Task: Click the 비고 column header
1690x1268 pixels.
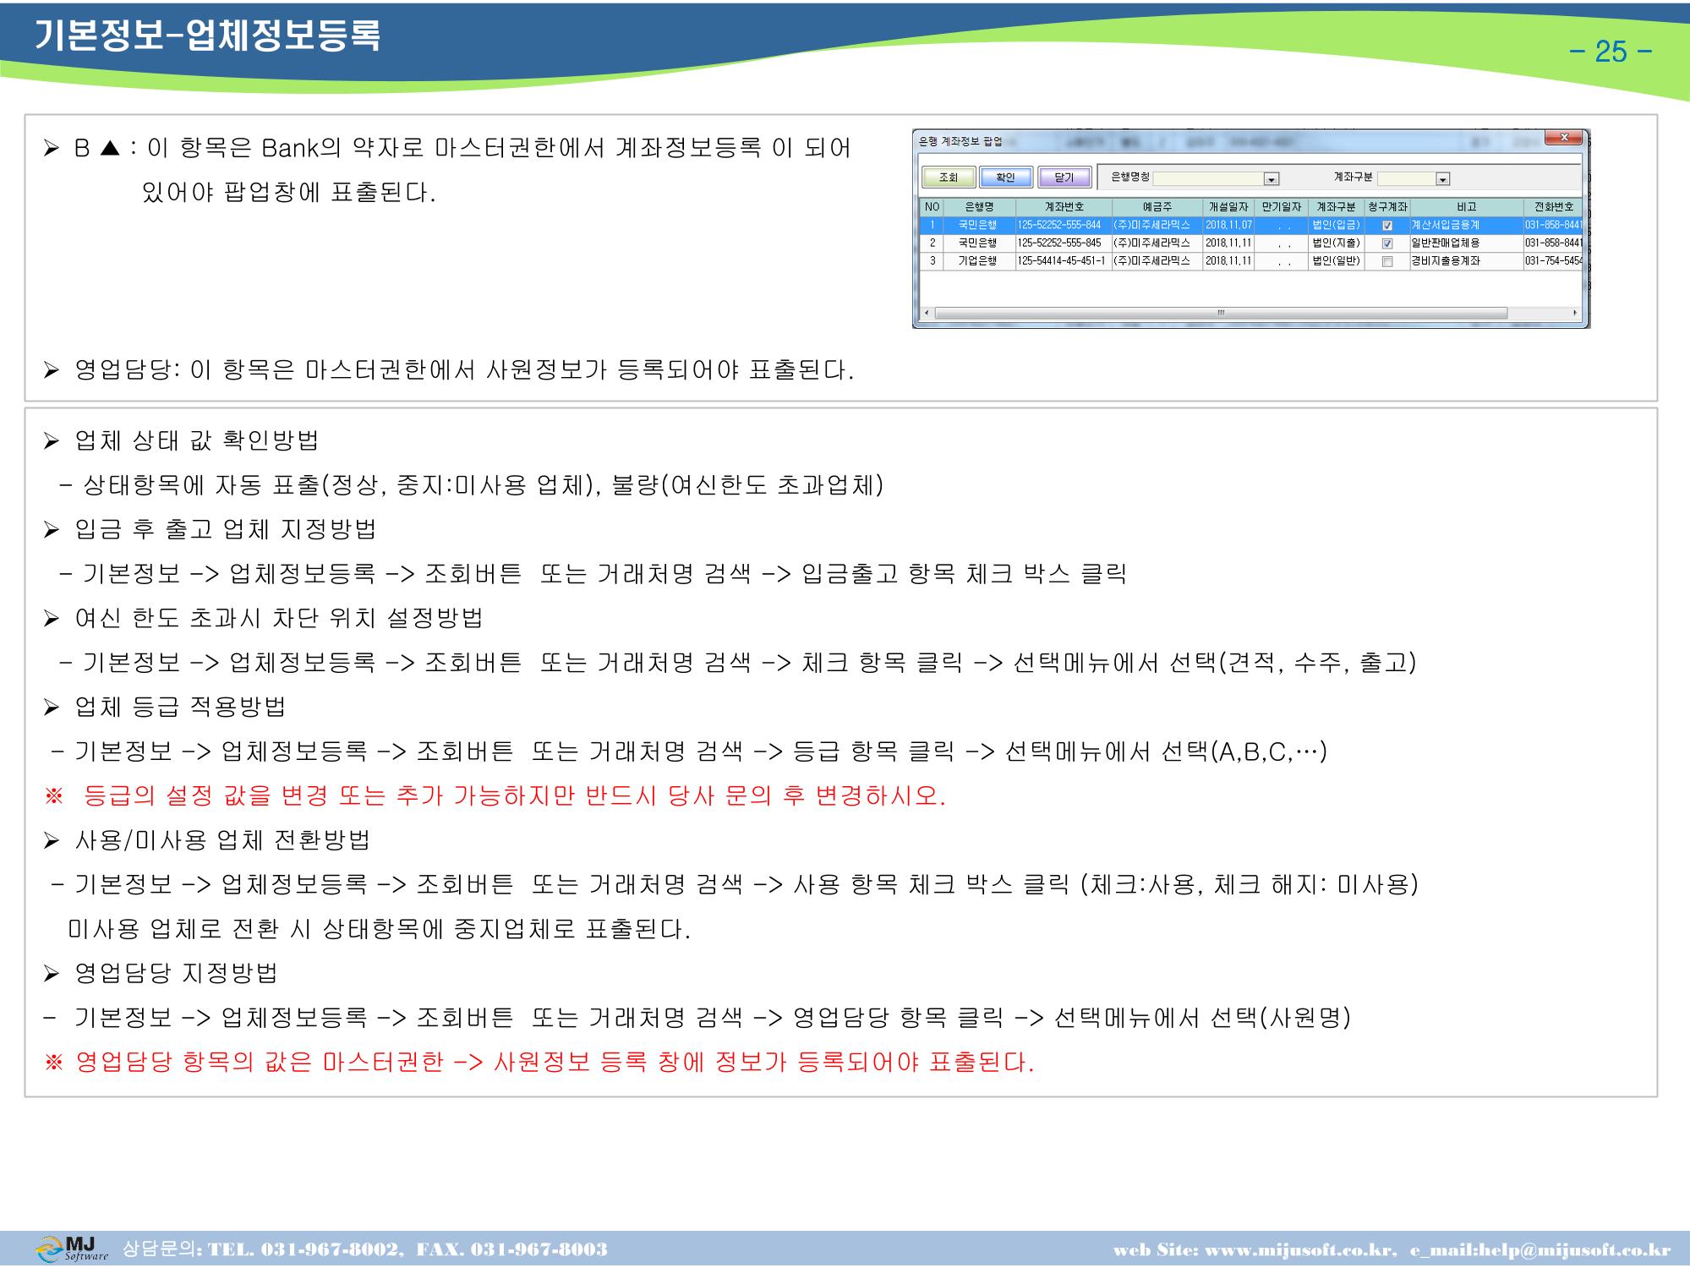Action: coord(1467,207)
